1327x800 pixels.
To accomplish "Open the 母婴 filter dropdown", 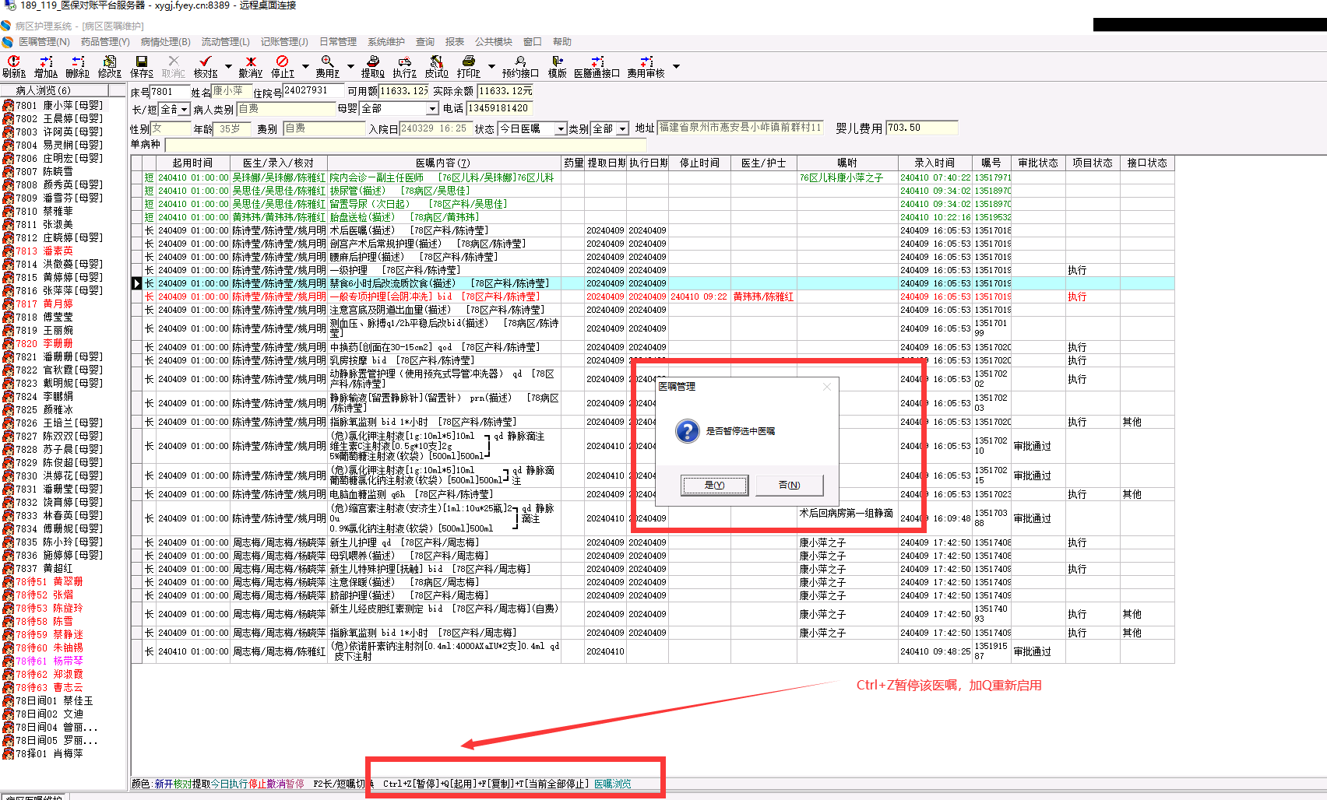I will point(432,109).
